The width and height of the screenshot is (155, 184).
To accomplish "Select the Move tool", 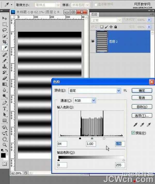I will point(5,18).
